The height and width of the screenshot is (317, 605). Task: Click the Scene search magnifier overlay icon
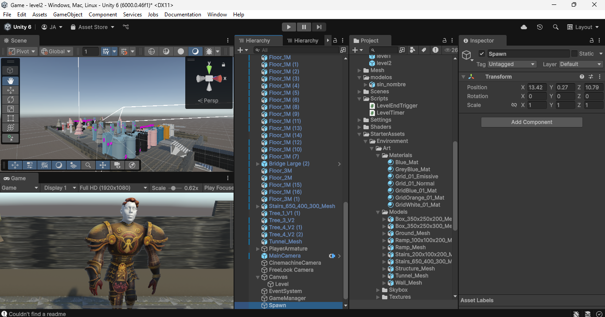[x=88, y=165]
